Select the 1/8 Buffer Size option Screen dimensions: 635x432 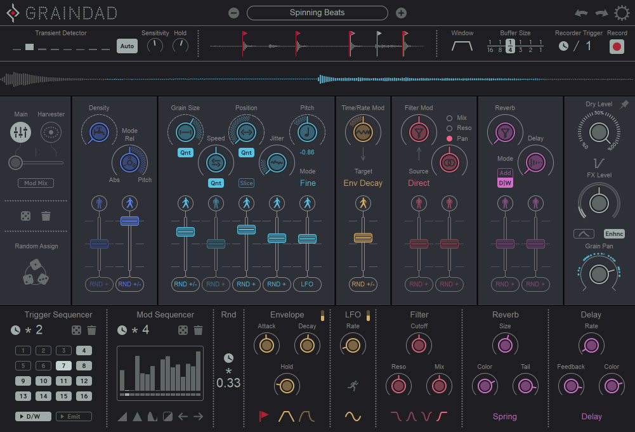coord(500,46)
